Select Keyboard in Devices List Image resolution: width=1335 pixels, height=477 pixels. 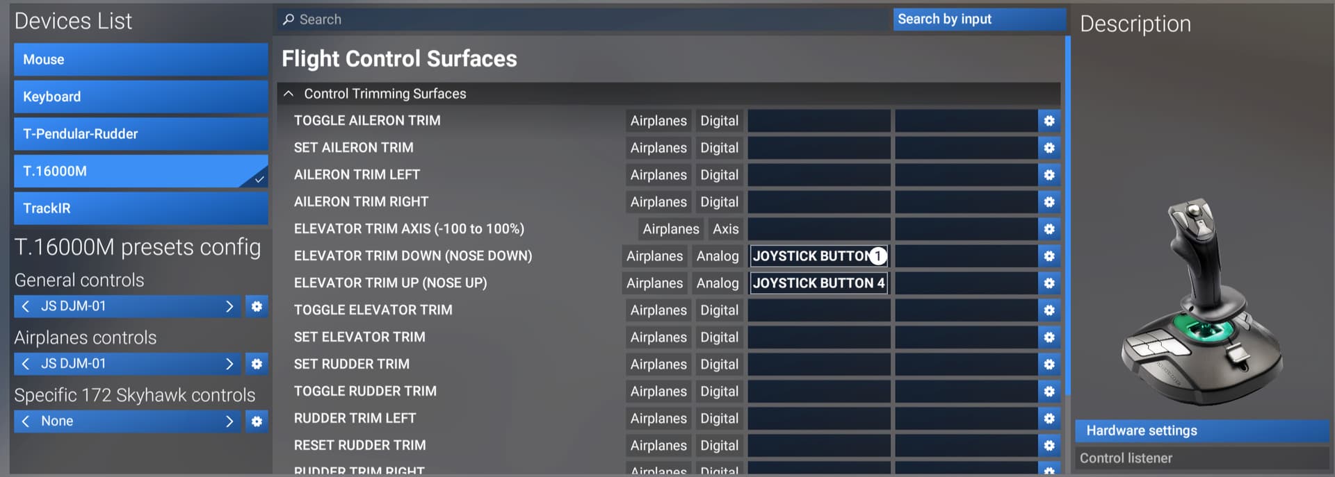[x=140, y=97]
